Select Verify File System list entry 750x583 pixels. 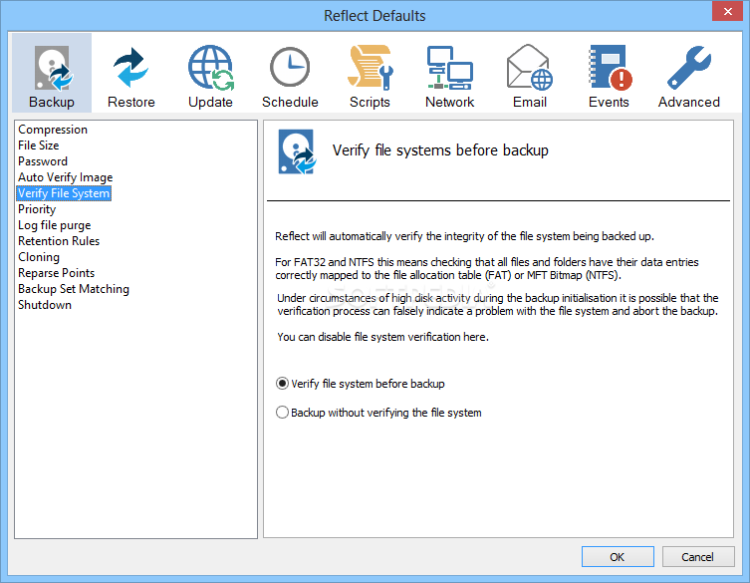click(64, 193)
